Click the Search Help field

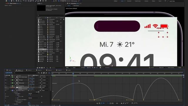(x=176, y=1)
